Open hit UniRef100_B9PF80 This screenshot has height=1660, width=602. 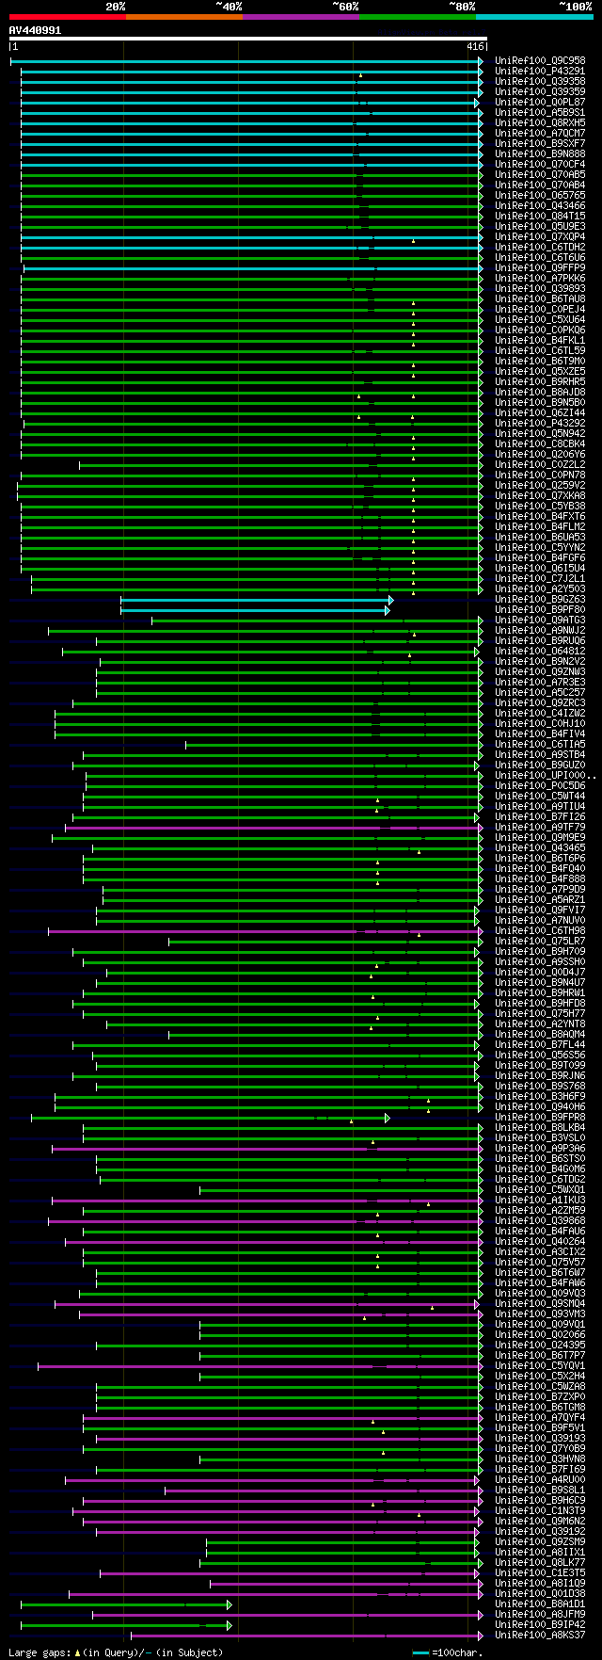[540, 610]
